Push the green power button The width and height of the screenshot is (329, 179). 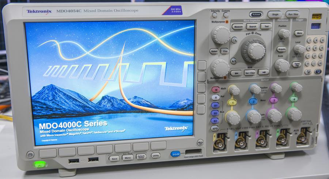point(40,164)
